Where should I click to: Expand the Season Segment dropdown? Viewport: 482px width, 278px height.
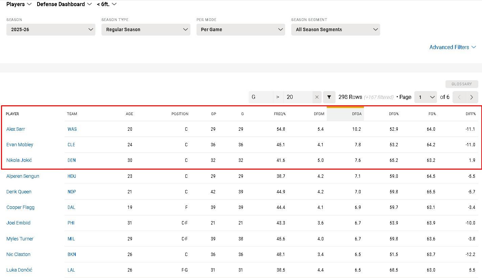pyautogui.click(x=336, y=29)
